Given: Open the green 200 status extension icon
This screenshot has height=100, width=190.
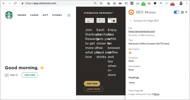Looking at the screenshot, I should 143,4.
